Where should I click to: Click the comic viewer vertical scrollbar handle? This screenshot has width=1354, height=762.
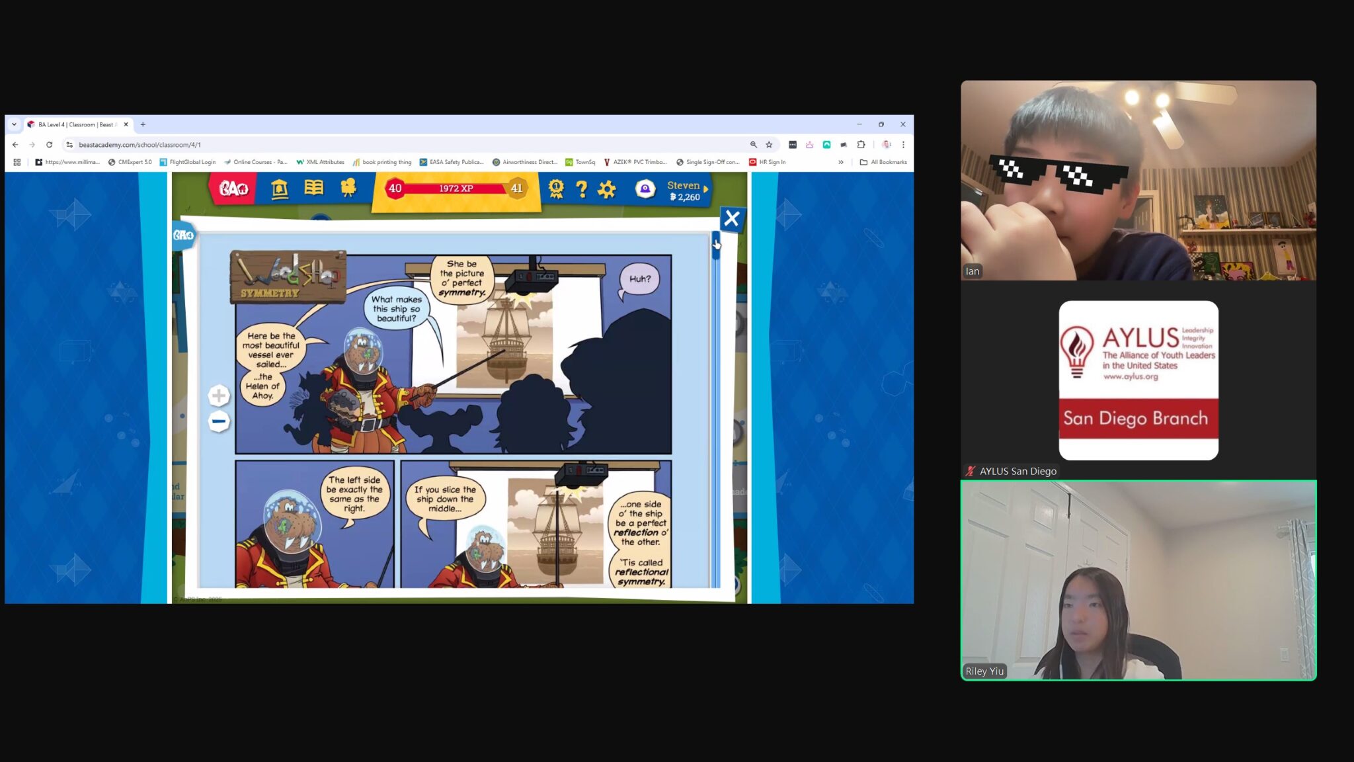coord(715,245)
